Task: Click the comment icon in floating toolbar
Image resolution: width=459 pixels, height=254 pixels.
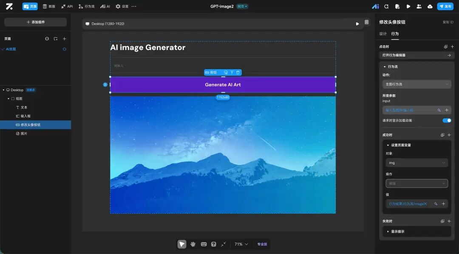Action: coord(226,73)
